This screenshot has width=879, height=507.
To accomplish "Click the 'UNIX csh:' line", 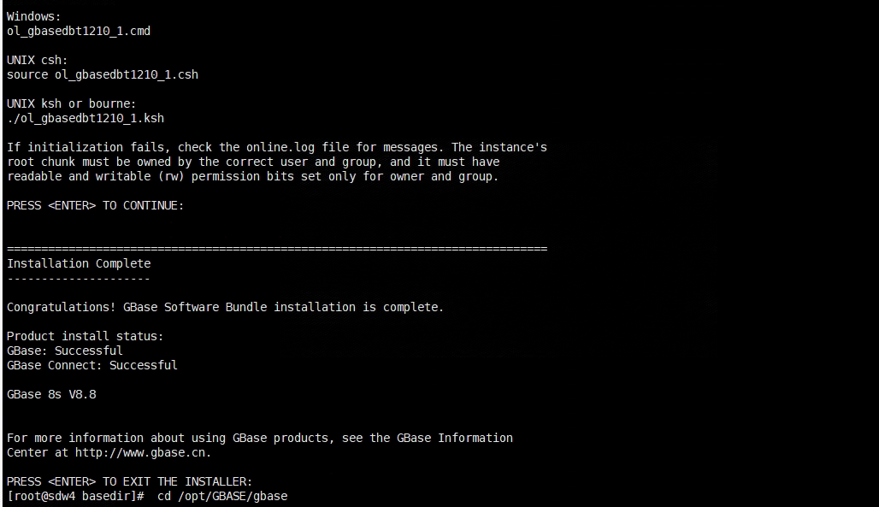I will [37, 61].
